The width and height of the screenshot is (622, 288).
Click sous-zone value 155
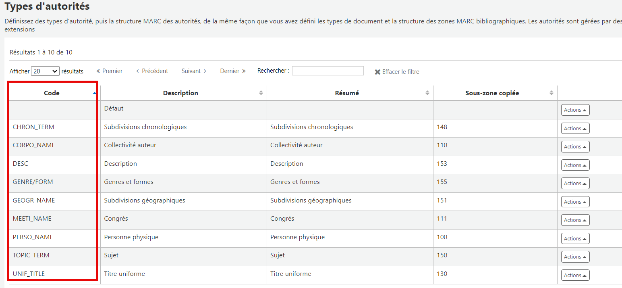pos(442,182)
